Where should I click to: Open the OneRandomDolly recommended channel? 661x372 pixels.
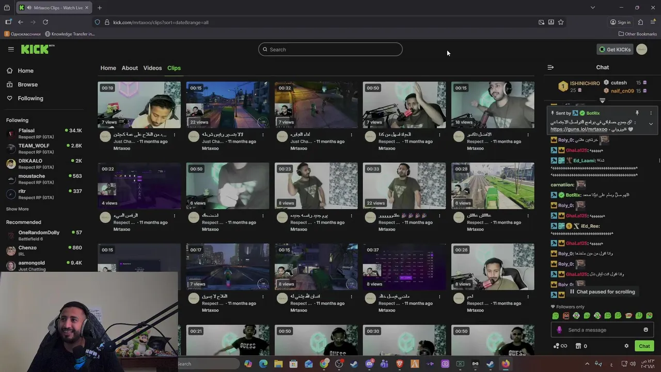pos(44,235)
